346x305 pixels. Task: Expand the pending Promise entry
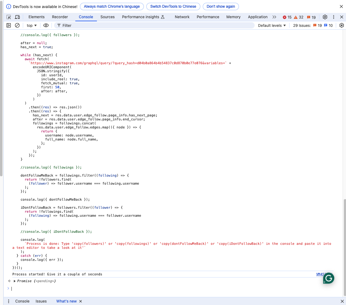coord(14,281)
